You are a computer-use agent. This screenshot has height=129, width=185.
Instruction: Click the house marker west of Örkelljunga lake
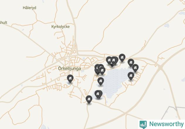pos(70,78)
